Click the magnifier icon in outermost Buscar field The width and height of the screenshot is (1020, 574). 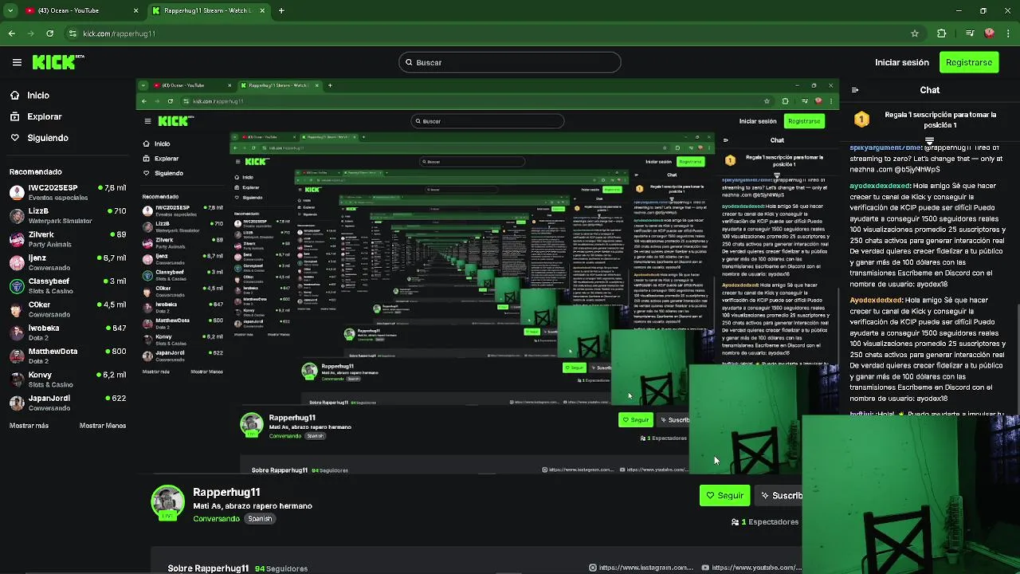(409, 62)
